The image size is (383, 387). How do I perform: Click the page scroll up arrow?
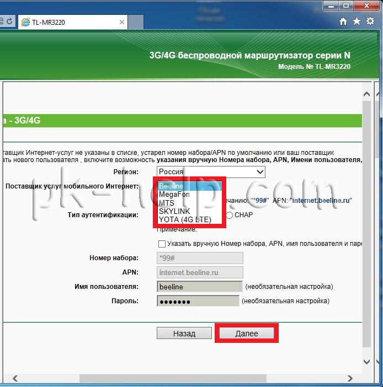[x=366, y=94]
